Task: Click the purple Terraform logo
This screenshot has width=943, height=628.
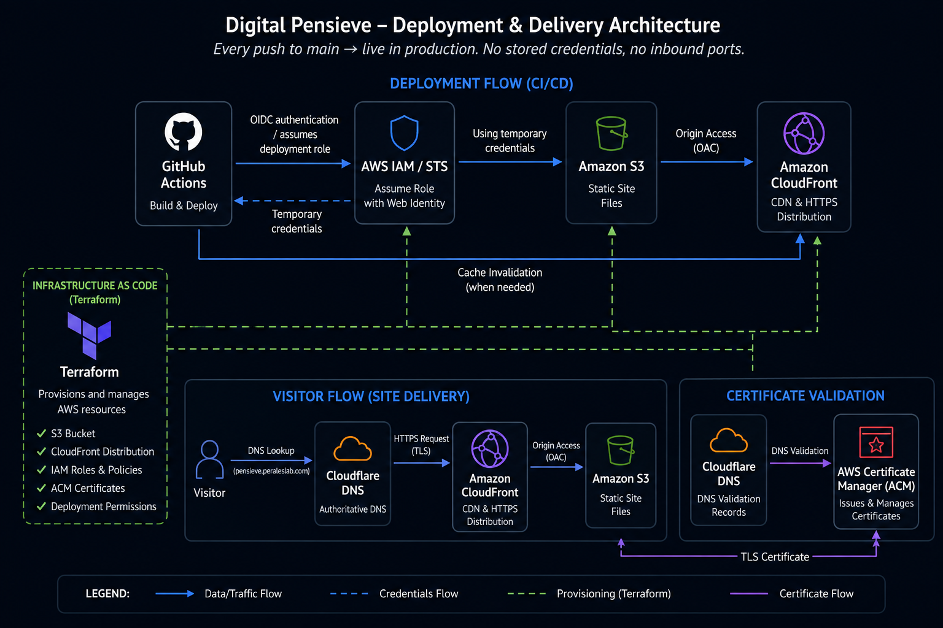Action: coord(90,335)
